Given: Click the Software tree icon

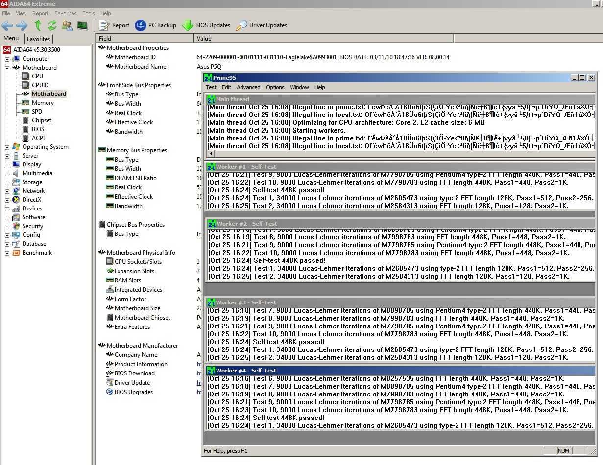Looking at the screenshot, I should click(x=16, y=217).
